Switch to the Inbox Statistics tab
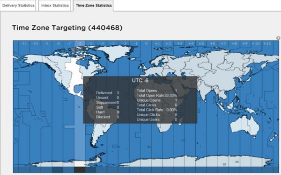This screenshot has width=281, height=175. point(55,6)
